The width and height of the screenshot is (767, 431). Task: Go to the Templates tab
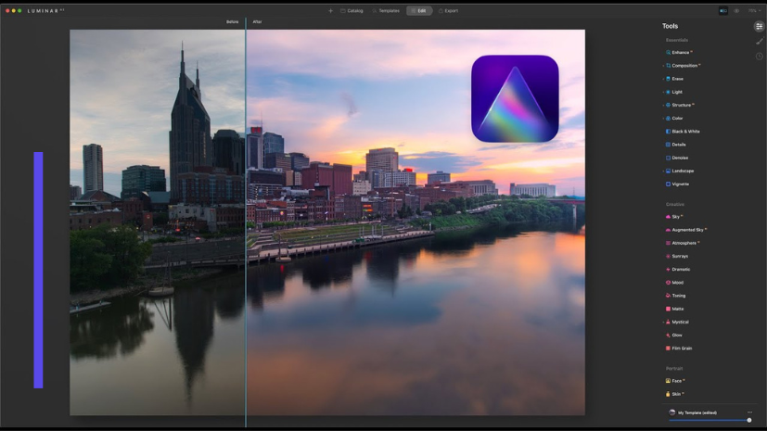386,11
